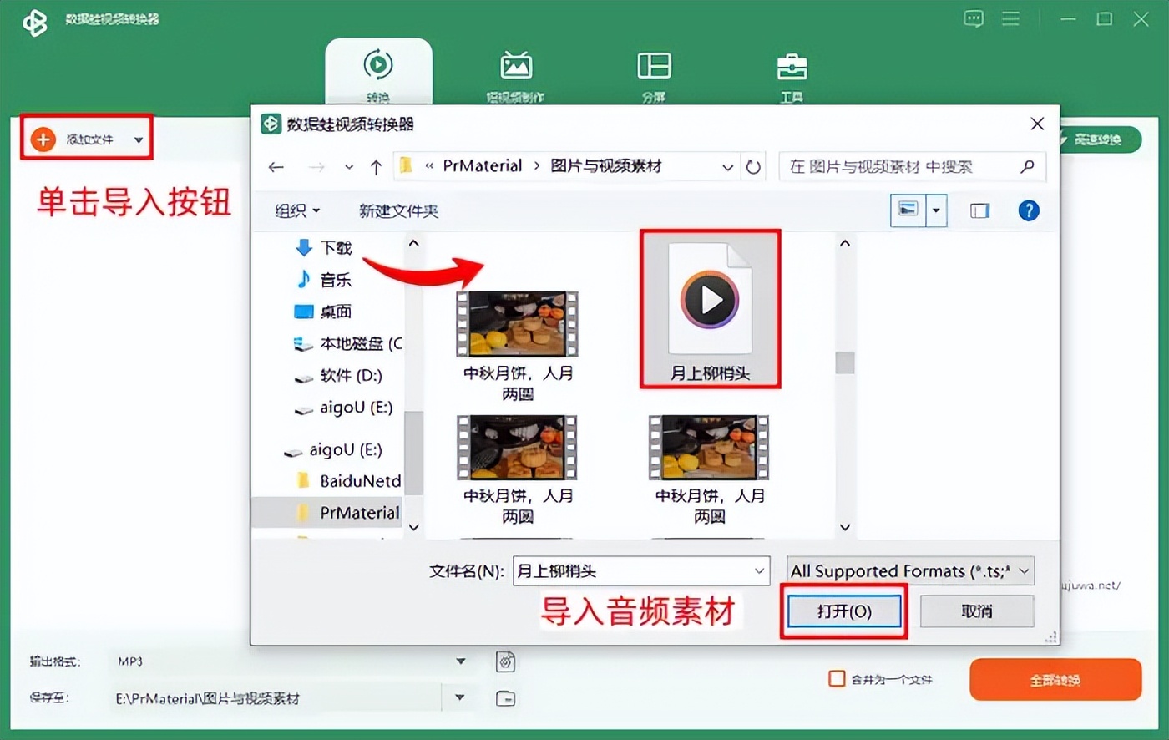This screenshot has width=1169, height=740.
Task: Toggle the preview pane icon
Action: click(x=979, y=210)
